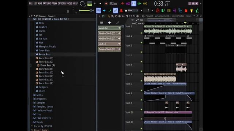This screenshot has height=131, width=234.
Task: Open the Playlist menu arrow beside magnet
Action: pos(100,16)
